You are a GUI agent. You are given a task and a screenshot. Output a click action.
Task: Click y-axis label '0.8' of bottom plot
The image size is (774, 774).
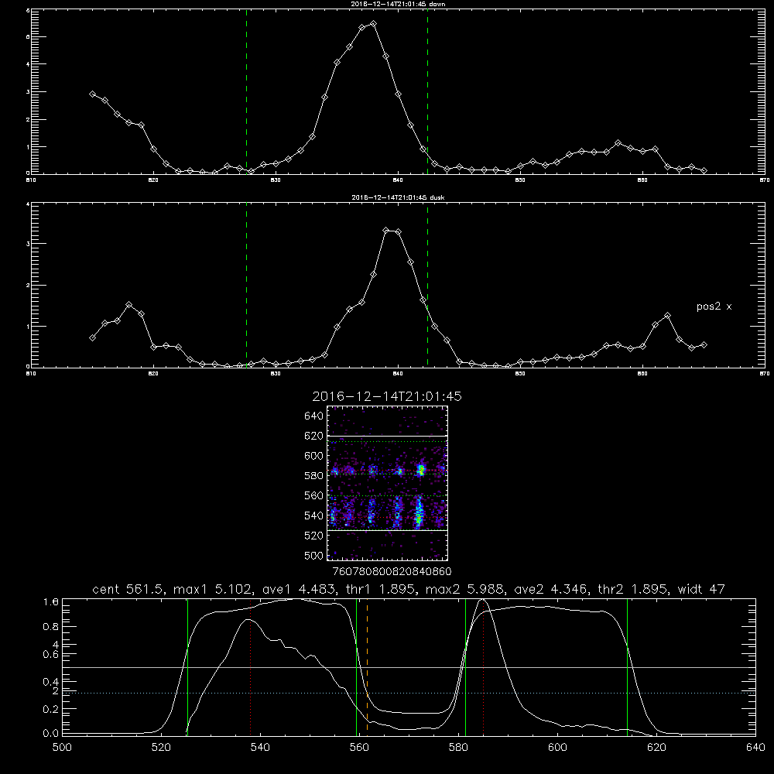tap(51, 627)
